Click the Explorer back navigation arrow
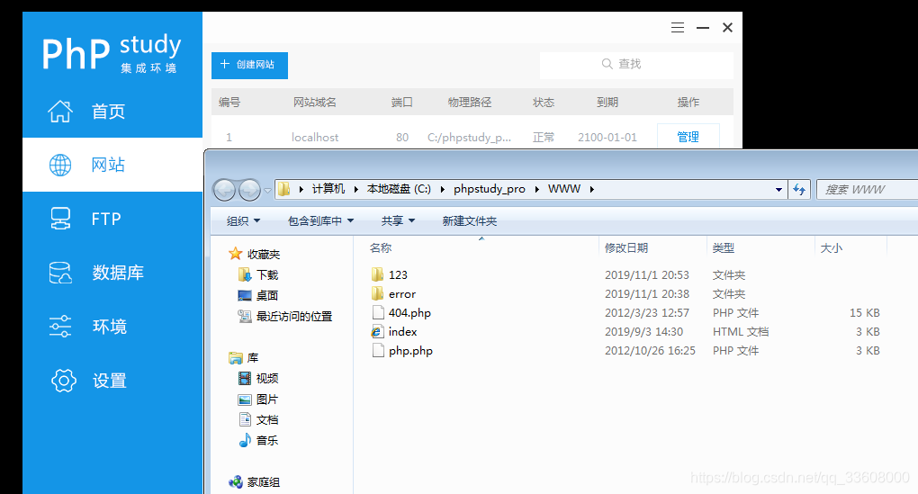This screenshot has height=494, width=918. (224, 190)
